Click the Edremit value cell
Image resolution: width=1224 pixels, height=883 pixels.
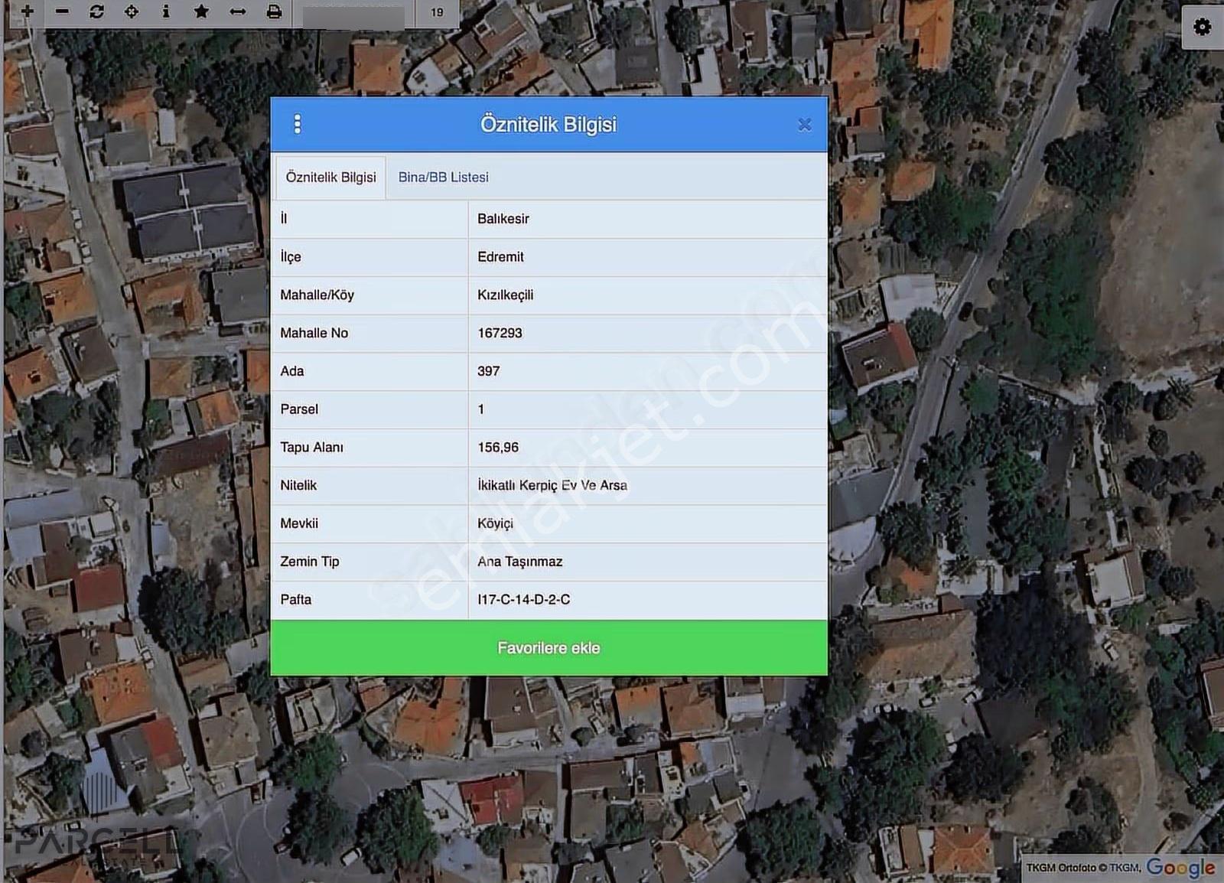(x=647, y=257)
